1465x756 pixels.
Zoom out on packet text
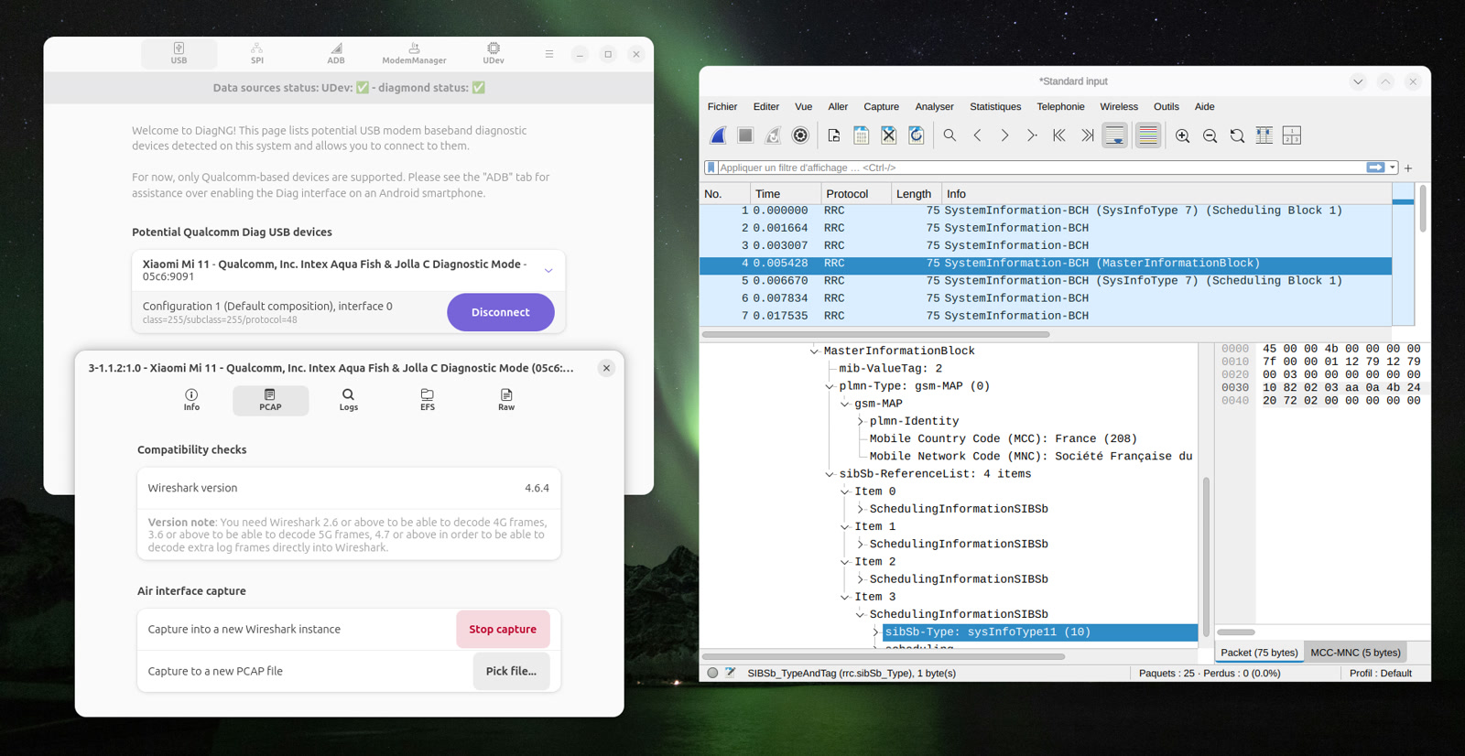coord(1210,135)
